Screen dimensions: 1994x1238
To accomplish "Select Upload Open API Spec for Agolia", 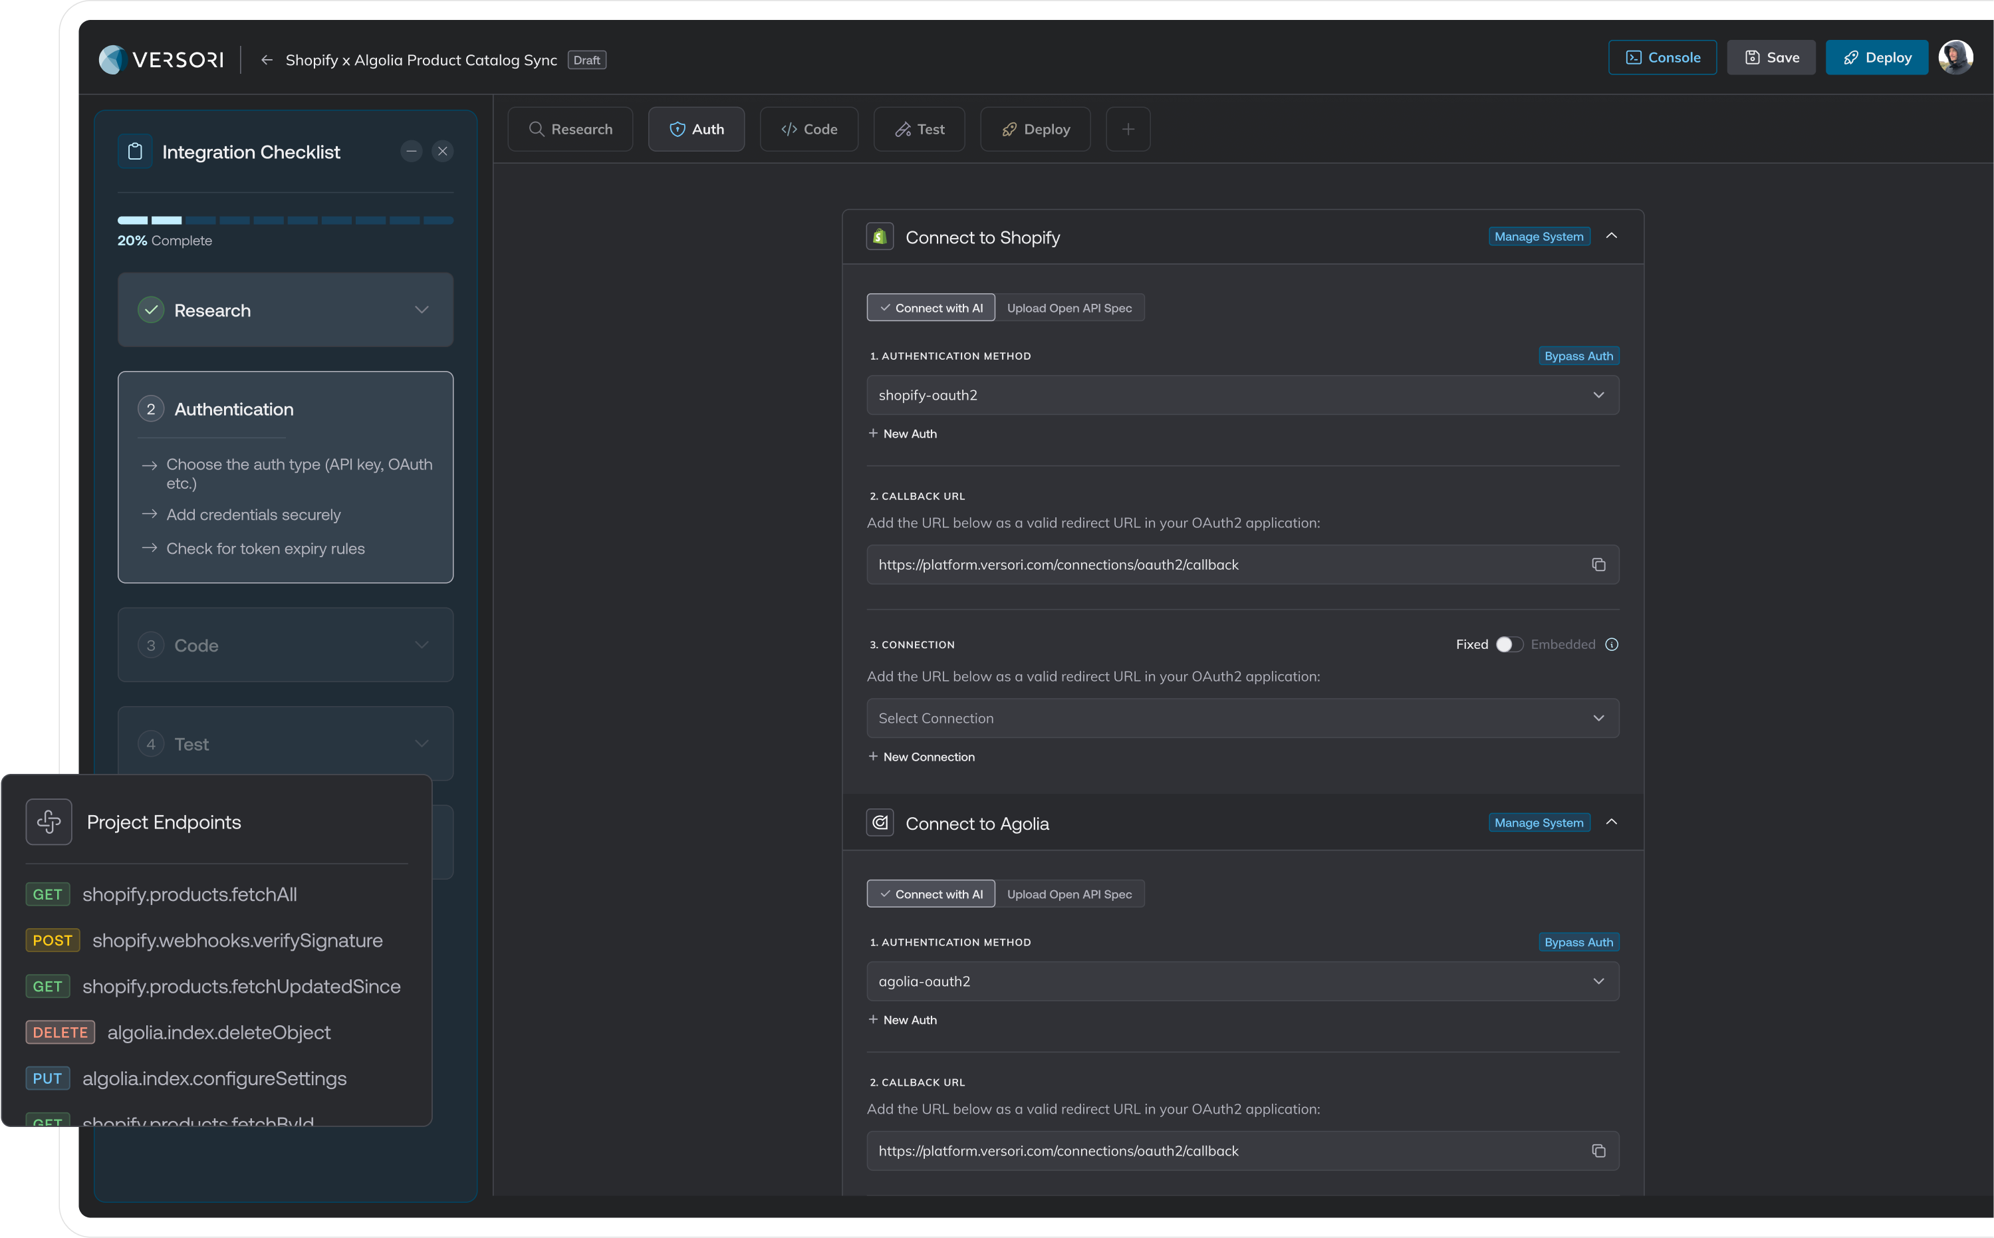I will click(1069, 894).
